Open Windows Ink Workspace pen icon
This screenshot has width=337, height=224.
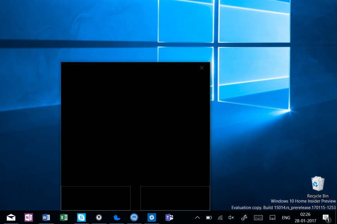point(244,217)
